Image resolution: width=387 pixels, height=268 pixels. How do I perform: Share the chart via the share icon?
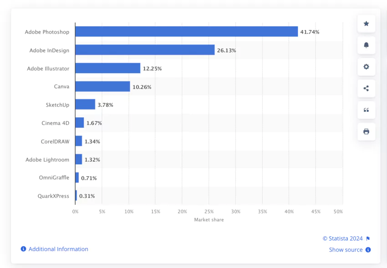click(366, 89)
